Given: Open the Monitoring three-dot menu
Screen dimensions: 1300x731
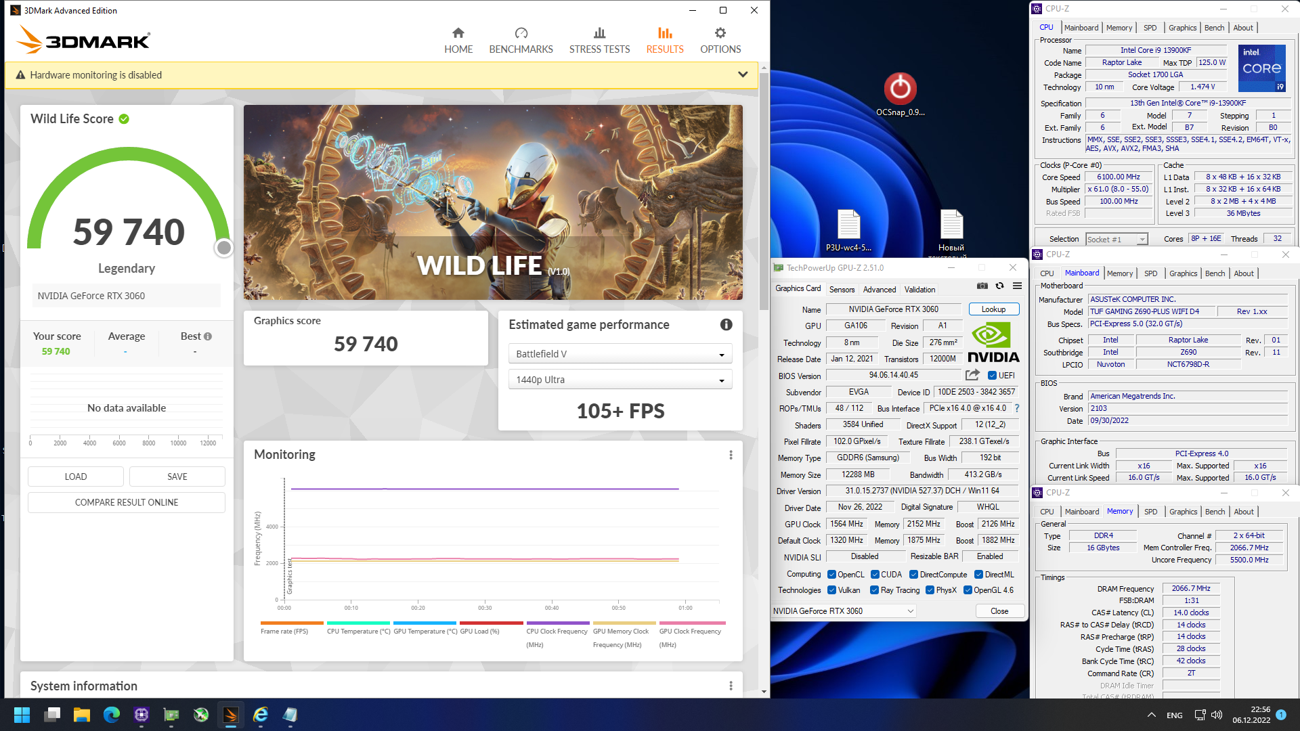Looking at the screenshot, I should point(731,455).
